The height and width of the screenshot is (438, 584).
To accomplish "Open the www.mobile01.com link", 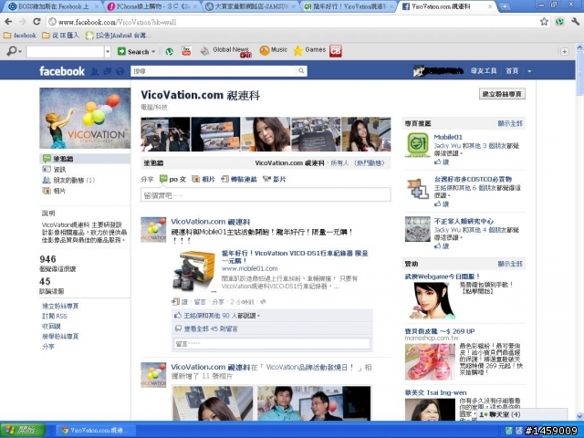I will (x=249, y=268).
